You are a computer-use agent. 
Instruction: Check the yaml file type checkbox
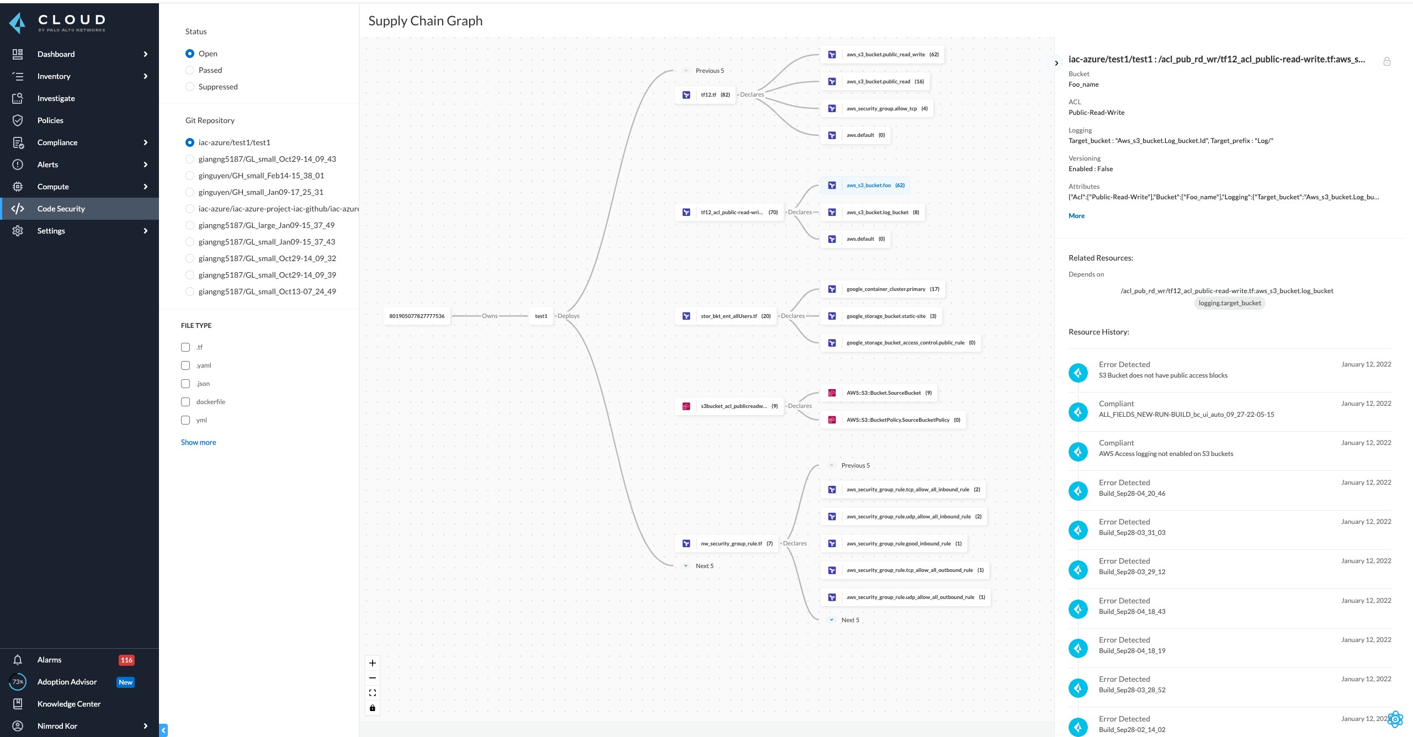tap(185, 365)
